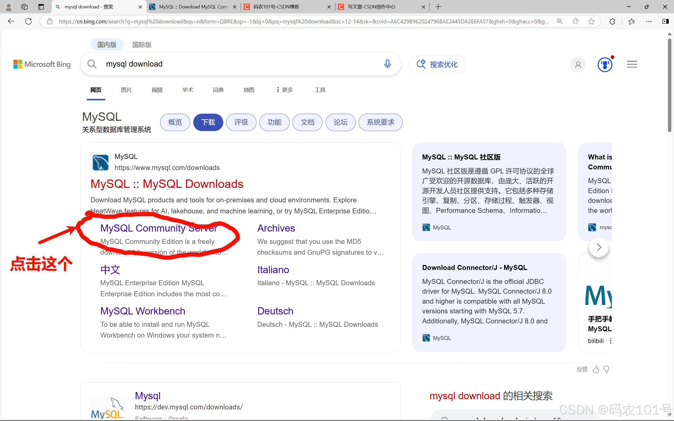The height and width of the screenshot is (421, 674).
Task: Open the Bing Rewards trophy icon
Action: tap(605, 65)
